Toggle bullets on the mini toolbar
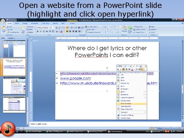This screenshot has height=138, width=184. 143,69
